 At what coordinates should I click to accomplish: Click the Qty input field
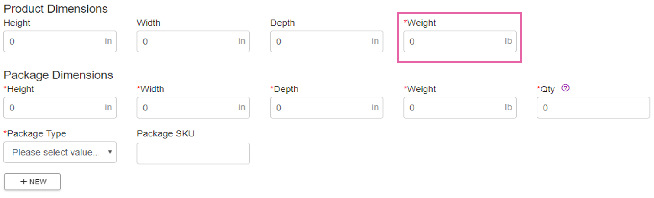[x=593, y=107]
